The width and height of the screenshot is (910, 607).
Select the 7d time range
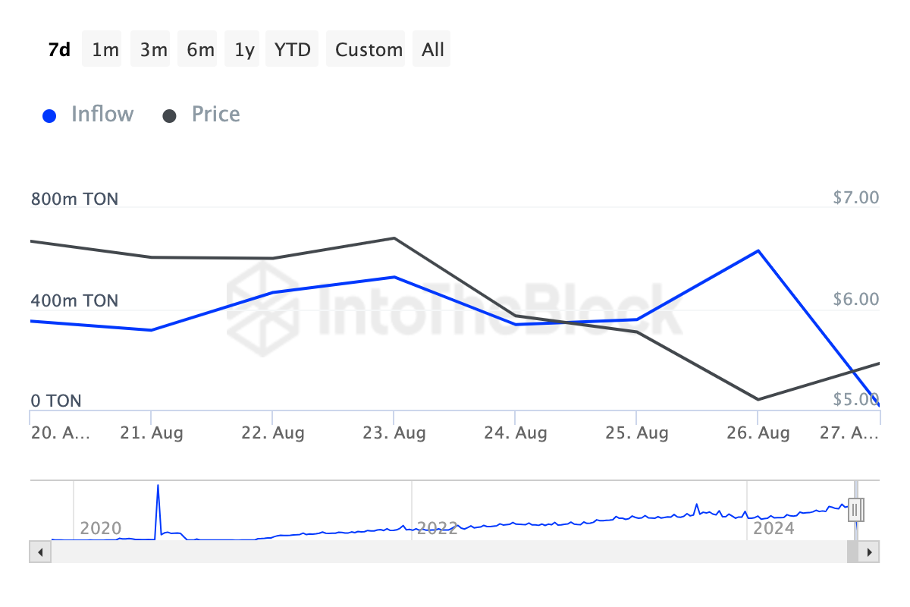[58, 50]
